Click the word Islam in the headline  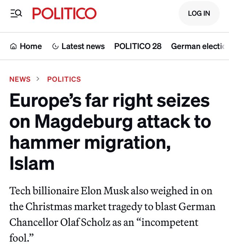32,164
